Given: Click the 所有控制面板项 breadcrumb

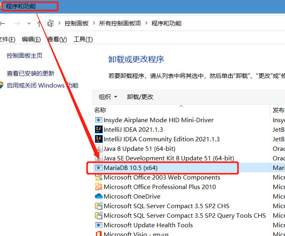Looking at the screenshot, I should click(120, 23).
